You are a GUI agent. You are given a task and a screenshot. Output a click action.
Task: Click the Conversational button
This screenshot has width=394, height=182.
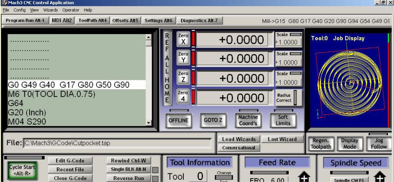coord(239,148)
